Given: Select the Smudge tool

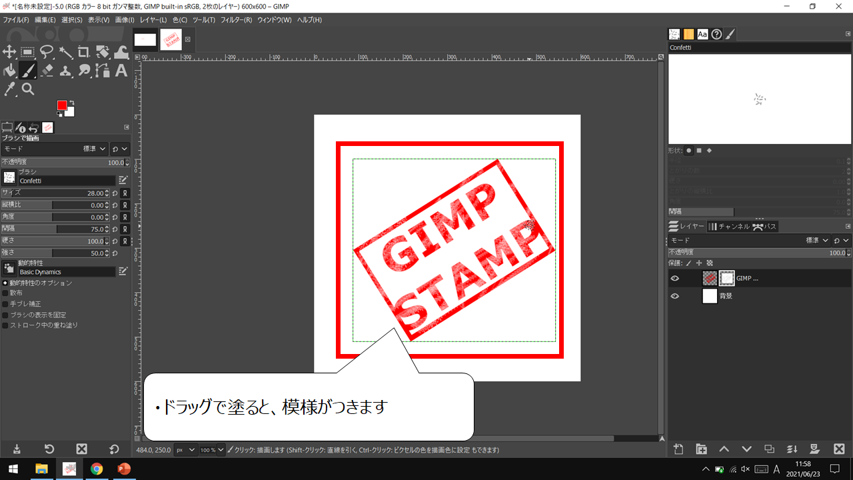Looking at the screenshot, I should [84, 70].
